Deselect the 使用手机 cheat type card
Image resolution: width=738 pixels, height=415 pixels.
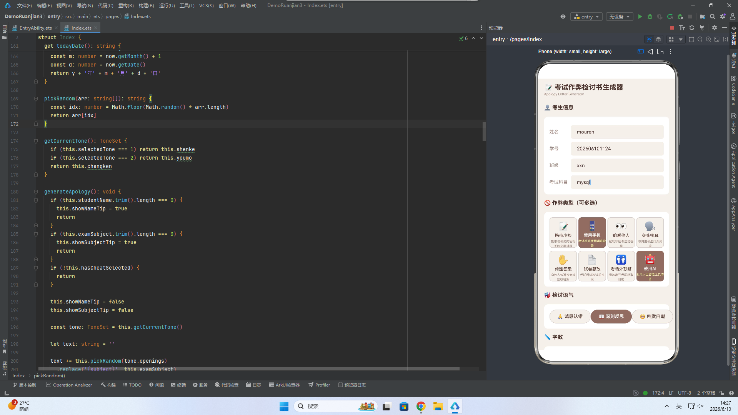592,233
